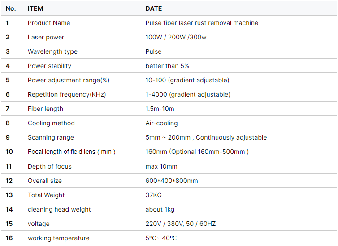Select the "Laser power" row label
Screen dimensions: 338x246
point(46,37)
